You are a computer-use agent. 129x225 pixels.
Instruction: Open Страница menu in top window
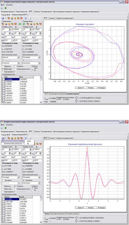pos(9,5)
